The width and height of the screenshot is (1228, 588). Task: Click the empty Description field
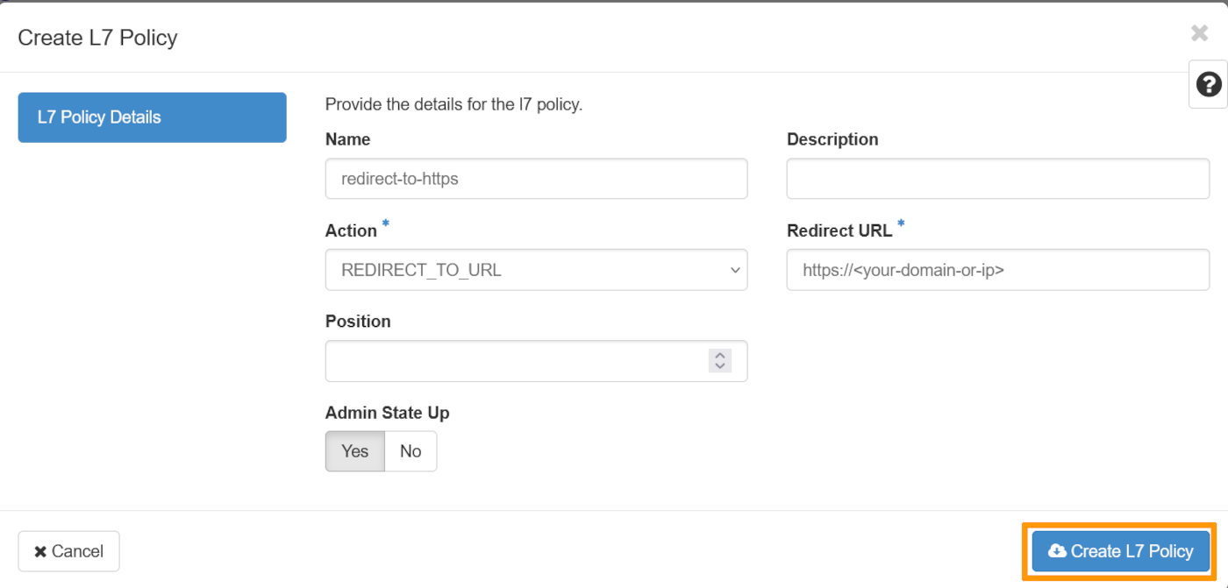point(997,178)
